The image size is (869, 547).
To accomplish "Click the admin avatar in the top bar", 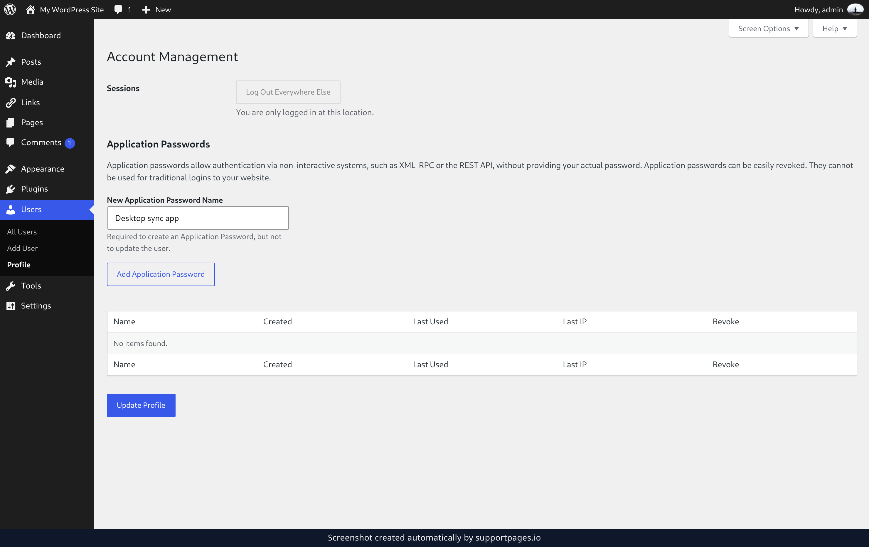I will (855, 9).
